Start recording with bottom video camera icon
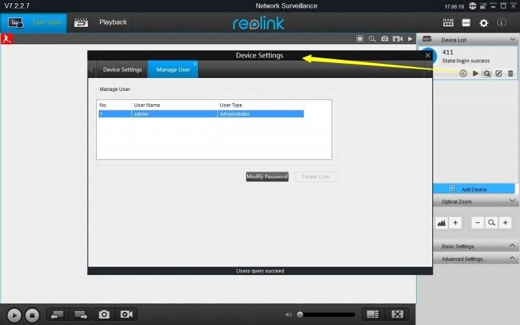The image size is (520, 325). 126,315
